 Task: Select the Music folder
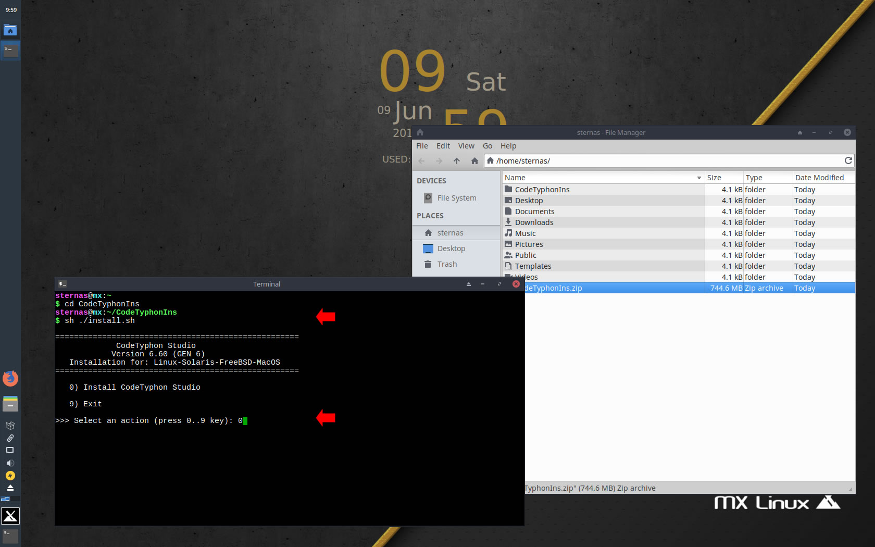click(679, 233)
